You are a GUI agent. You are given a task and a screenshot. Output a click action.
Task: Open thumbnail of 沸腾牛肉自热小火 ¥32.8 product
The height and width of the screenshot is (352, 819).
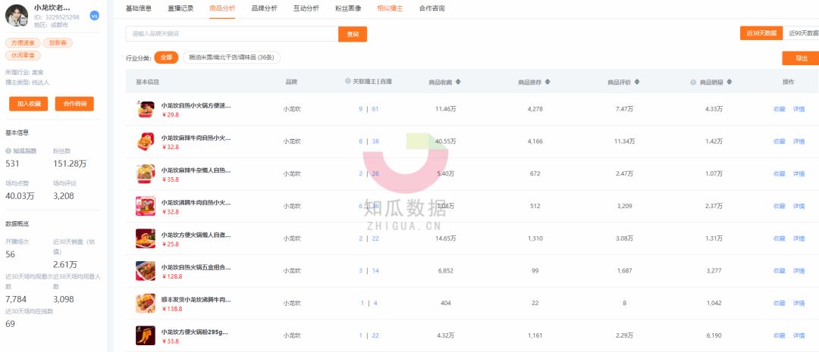tap(146, 206)
